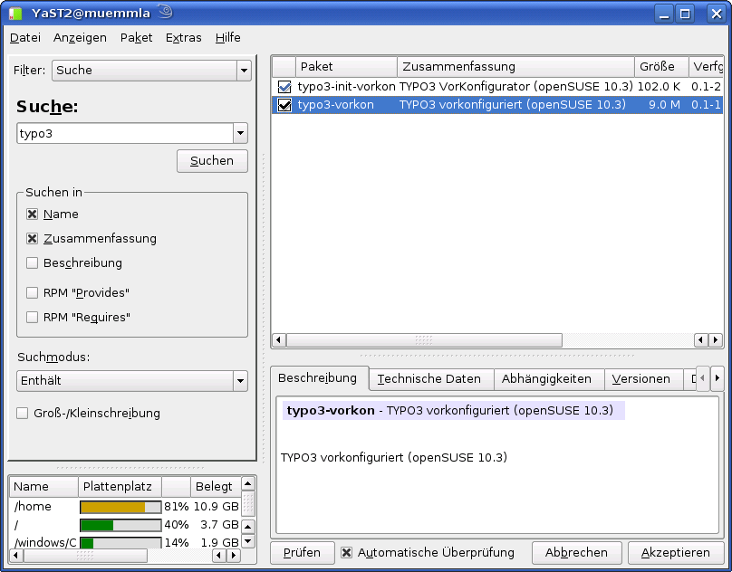
Task: Click the Akzeptieren button
Action: [676, 553]
